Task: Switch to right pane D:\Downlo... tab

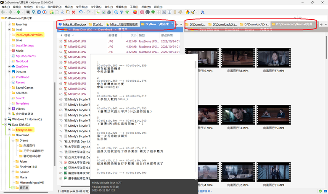Action: pos(196,24)
